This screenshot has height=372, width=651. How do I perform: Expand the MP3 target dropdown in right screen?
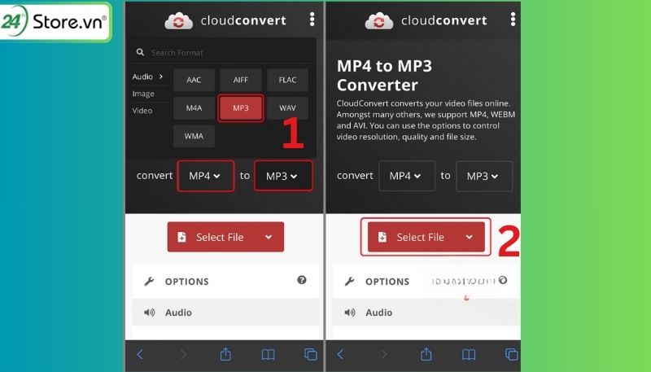(x=484, y=176)
